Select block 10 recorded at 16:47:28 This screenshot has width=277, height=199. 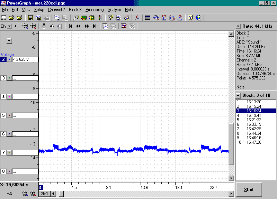pyautogui.click(x=256, y=142)
